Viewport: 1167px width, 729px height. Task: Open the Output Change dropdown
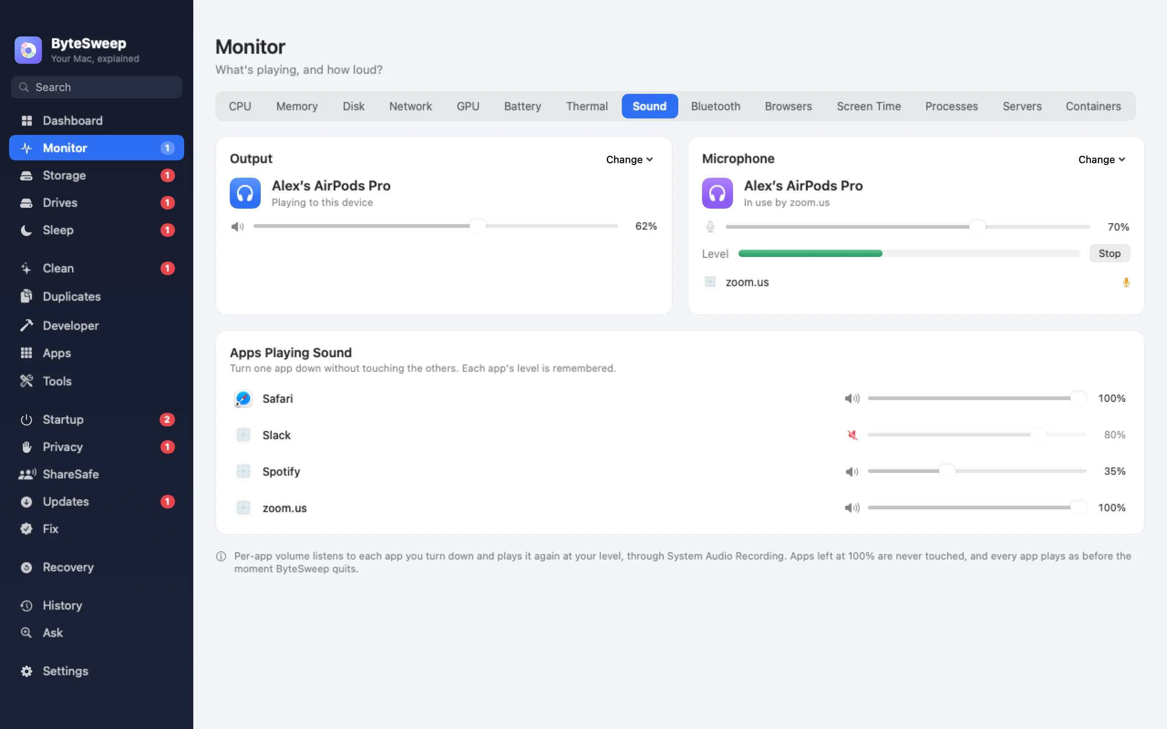click(629, 159)
